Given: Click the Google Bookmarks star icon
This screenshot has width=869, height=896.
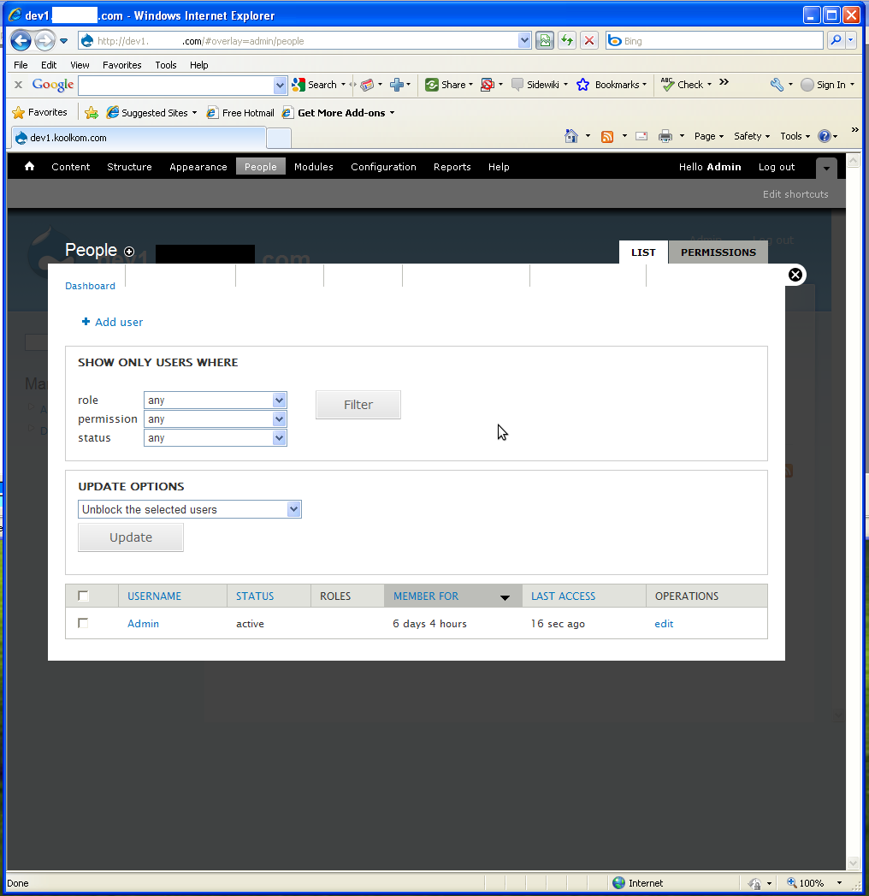Looking at the screenshot, I should click(582, 85).
